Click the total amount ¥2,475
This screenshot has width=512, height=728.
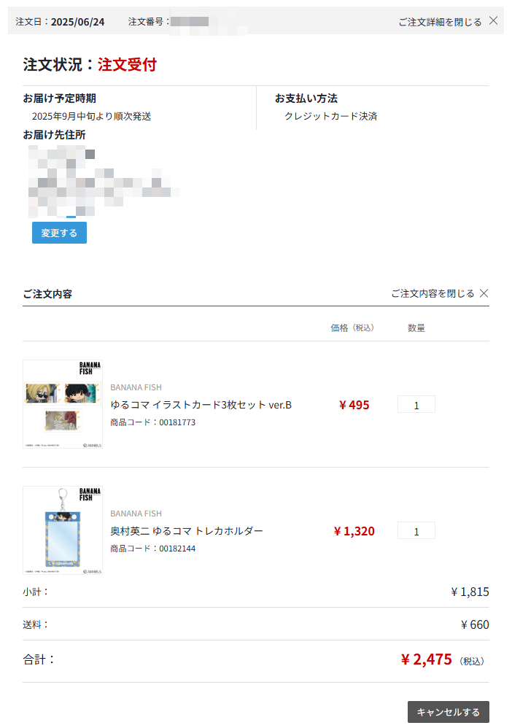coord(426,659)
